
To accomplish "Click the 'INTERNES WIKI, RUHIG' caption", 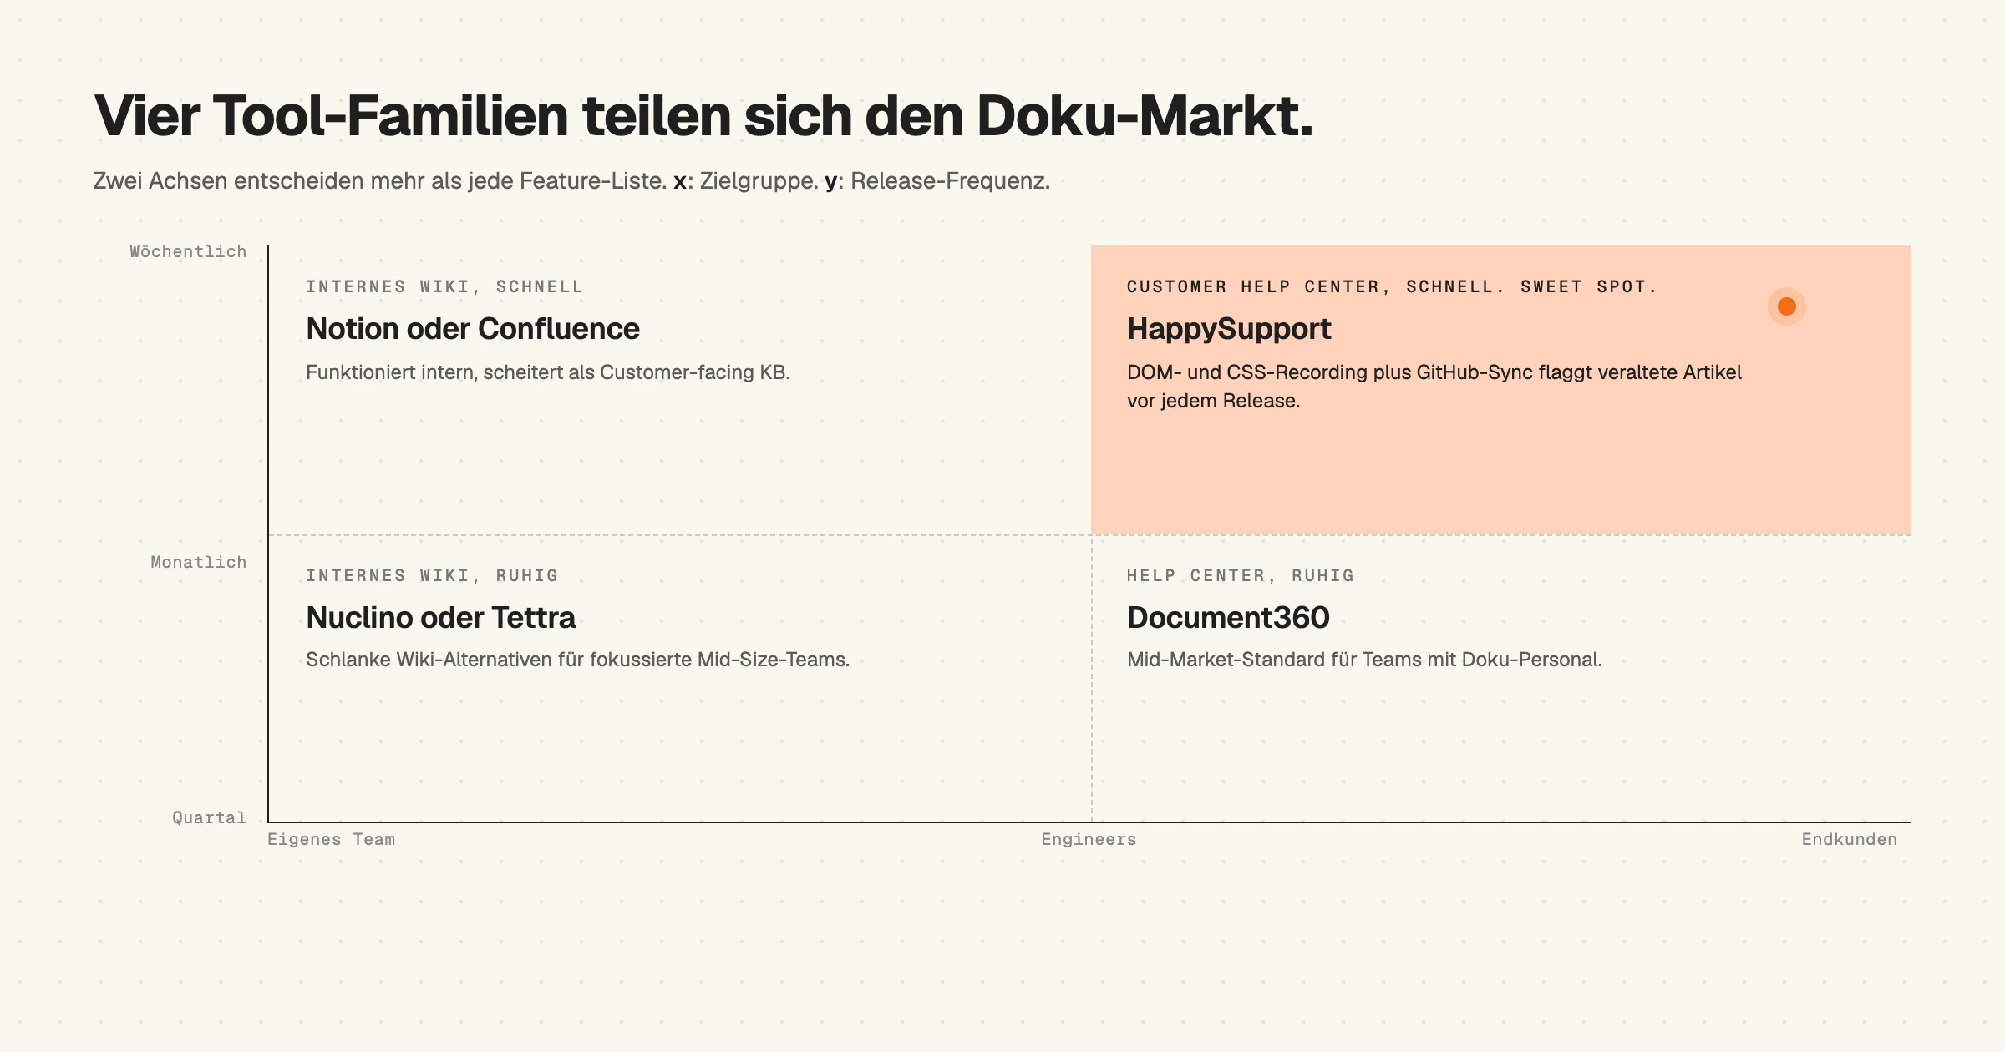I will [432, 576].
